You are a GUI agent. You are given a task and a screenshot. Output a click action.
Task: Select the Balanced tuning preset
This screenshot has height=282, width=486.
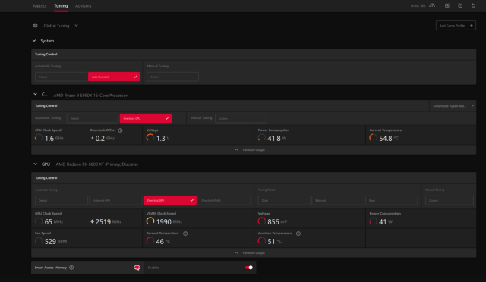pos(338,200)
